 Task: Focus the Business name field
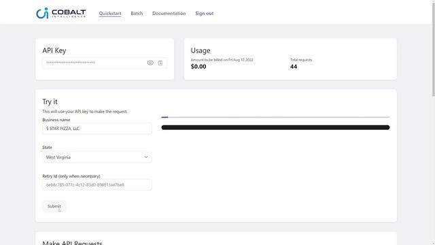click(97, 129)
